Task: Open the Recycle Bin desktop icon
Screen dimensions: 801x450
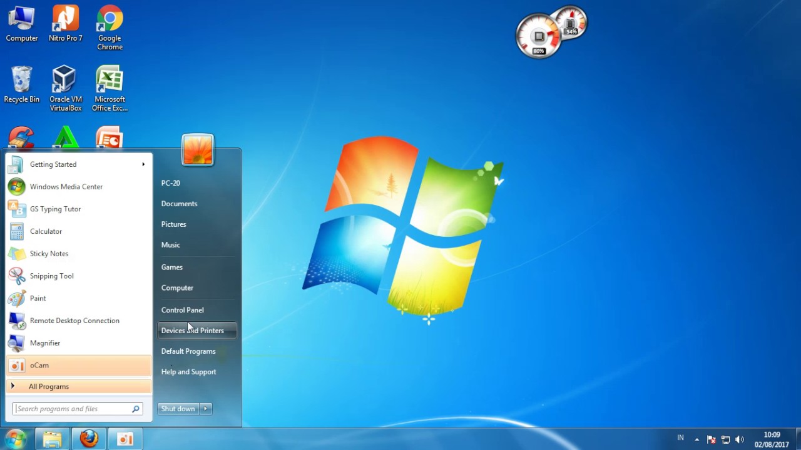Action: [22, 85]
